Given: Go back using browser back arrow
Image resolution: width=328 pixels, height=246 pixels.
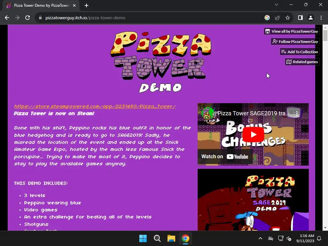Looking at the screenshot, I should tap(7, 18).
